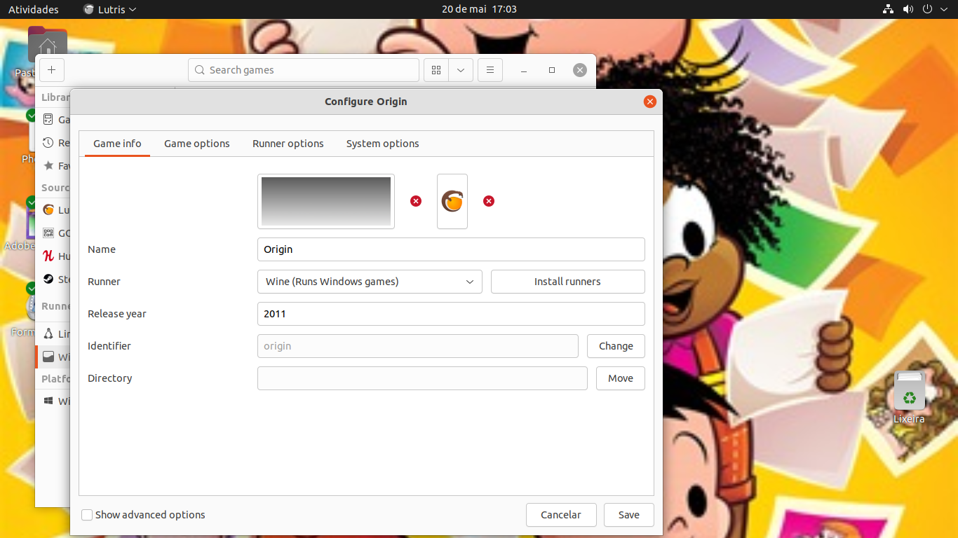Select the Steam source icon in the sidebar

(48, 279)
